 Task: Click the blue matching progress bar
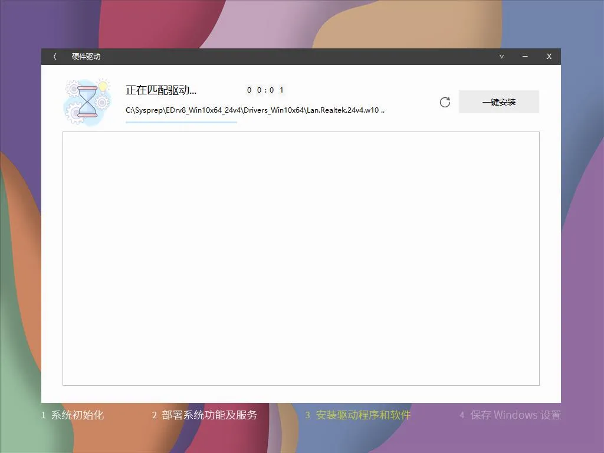[x=181, y=122]
